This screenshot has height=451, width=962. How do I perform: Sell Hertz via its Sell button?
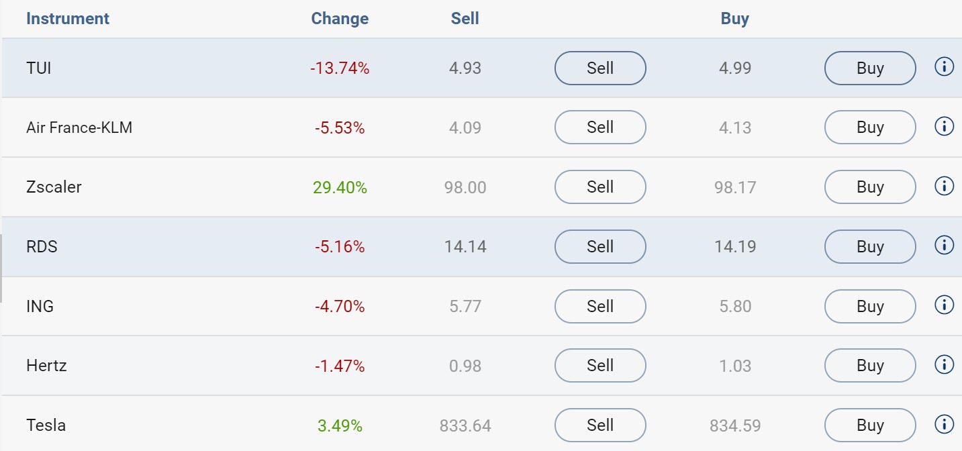(x=599, y=365)
